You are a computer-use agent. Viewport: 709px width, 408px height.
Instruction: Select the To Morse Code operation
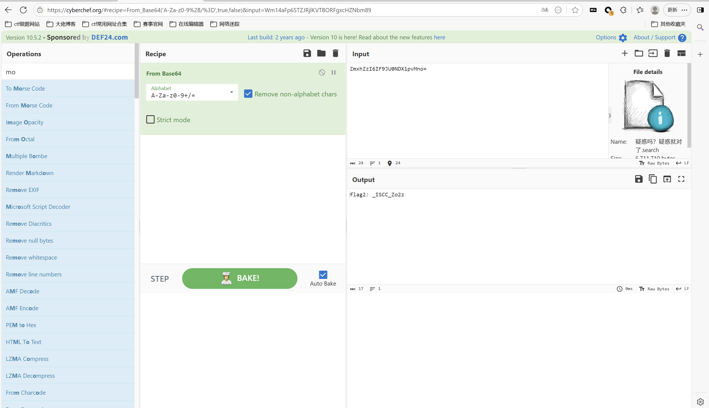point(68,88)
